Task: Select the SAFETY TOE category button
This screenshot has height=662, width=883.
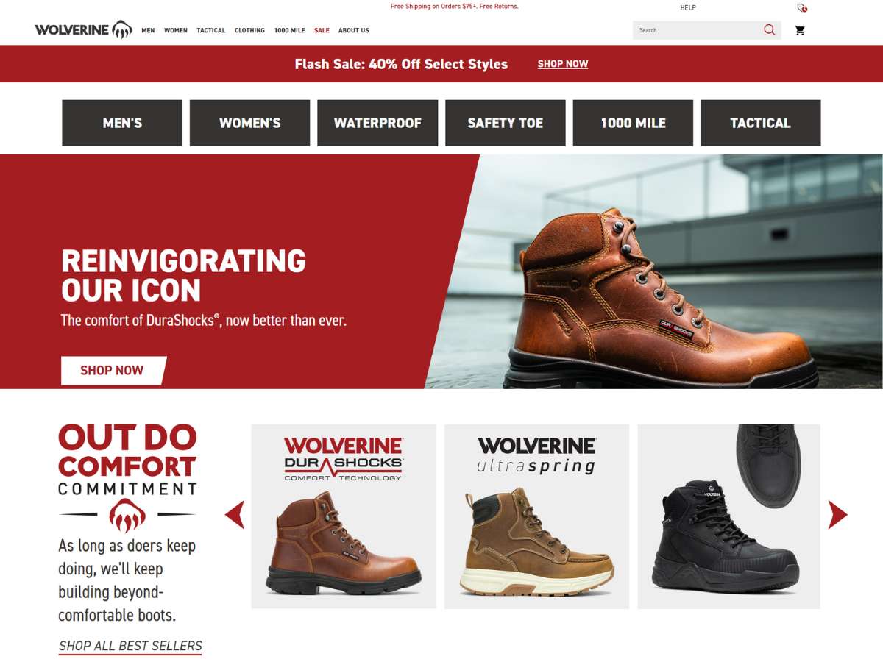Action: tap(506, 123)
